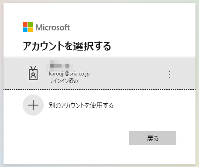199x167 pixels.
Task: Click the サインイン済み status text
Action: coord(64,81)
